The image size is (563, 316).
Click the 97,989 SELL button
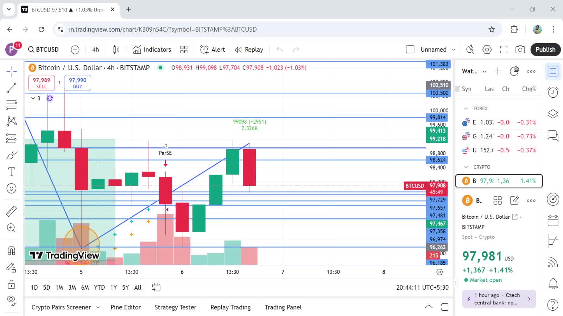tap(42, 83)
